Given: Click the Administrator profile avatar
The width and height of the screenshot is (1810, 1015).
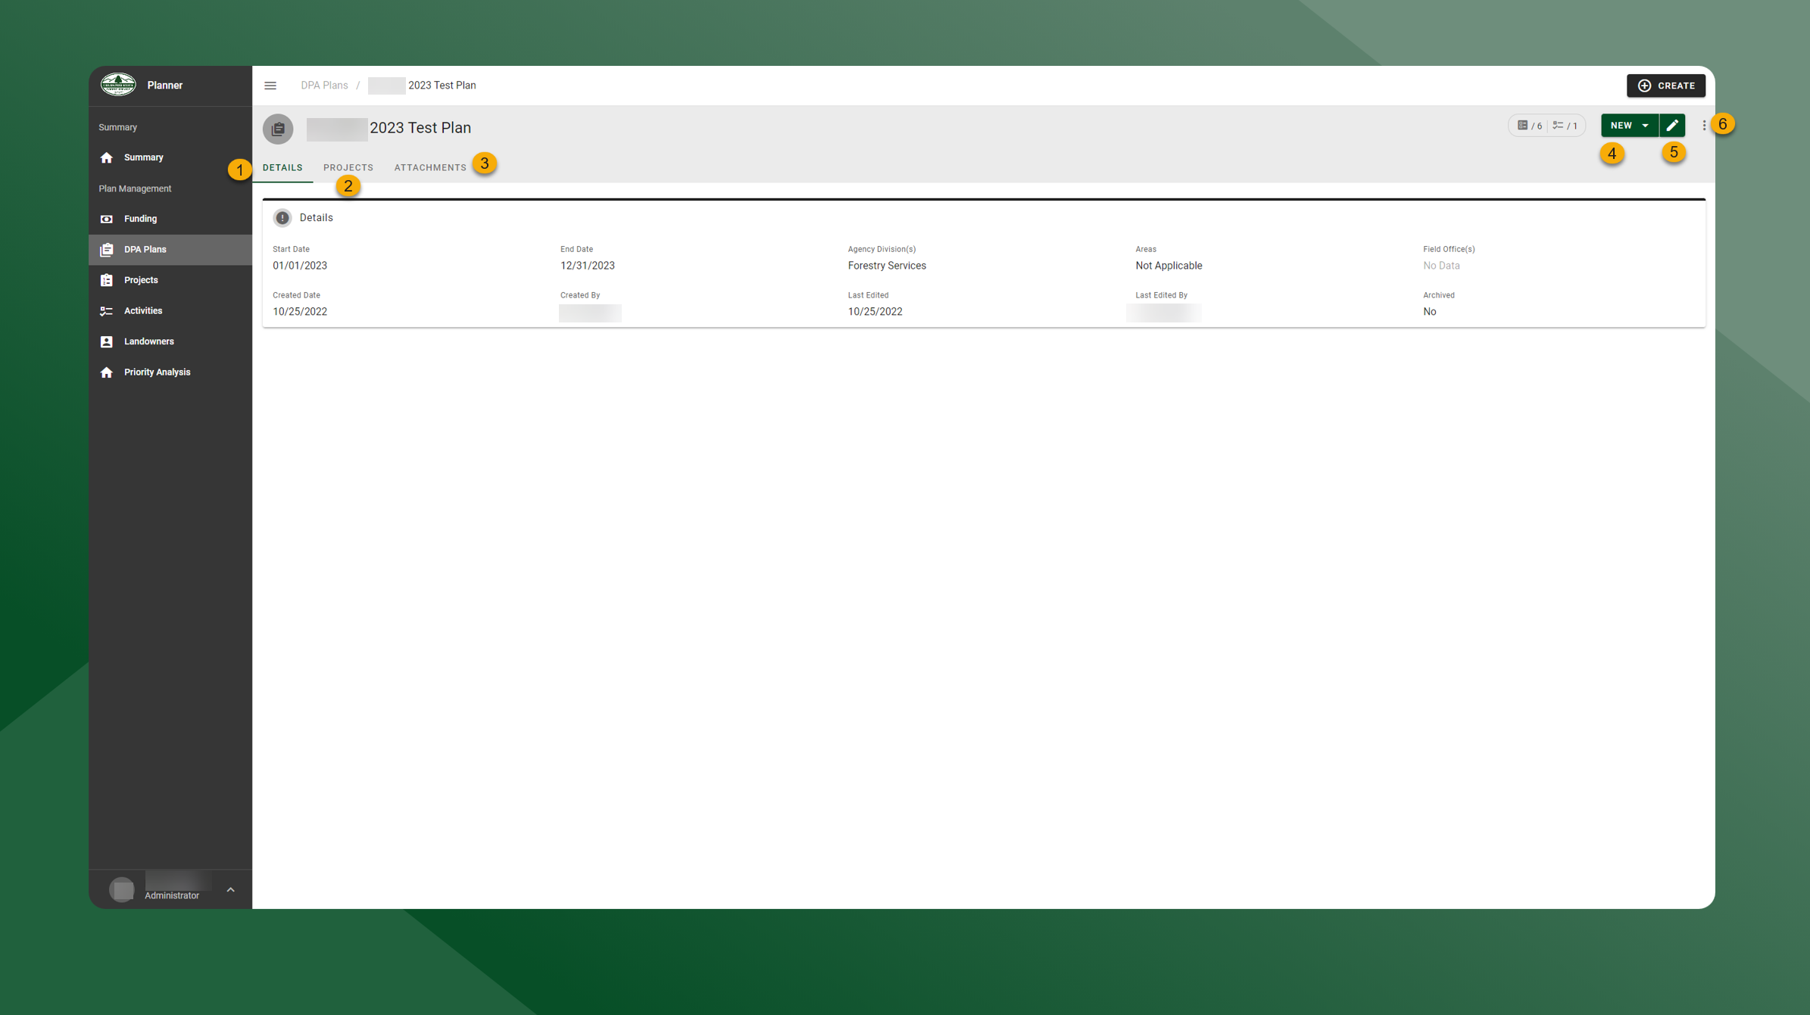Looking at the screenshot, I should pos(122,889).
